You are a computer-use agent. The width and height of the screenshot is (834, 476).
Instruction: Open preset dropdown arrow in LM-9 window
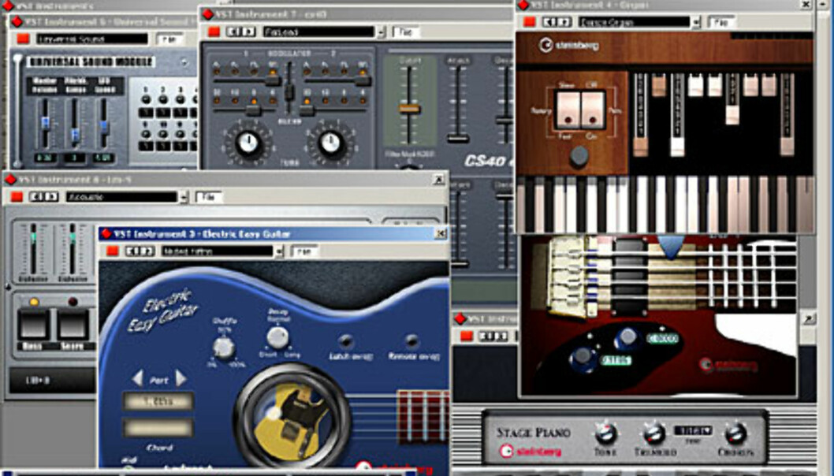pyautogui.click(x=184, y=197)
